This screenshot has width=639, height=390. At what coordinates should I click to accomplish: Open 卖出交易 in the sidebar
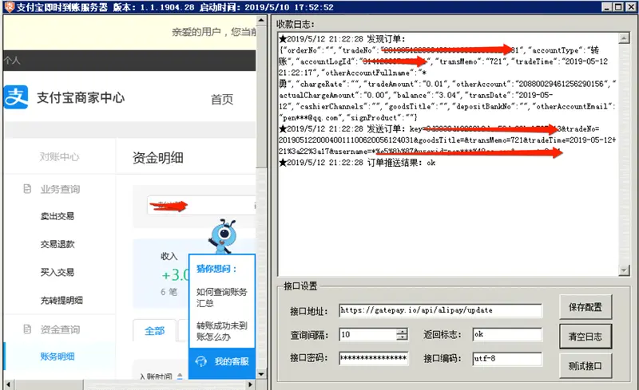click(58, 216)
